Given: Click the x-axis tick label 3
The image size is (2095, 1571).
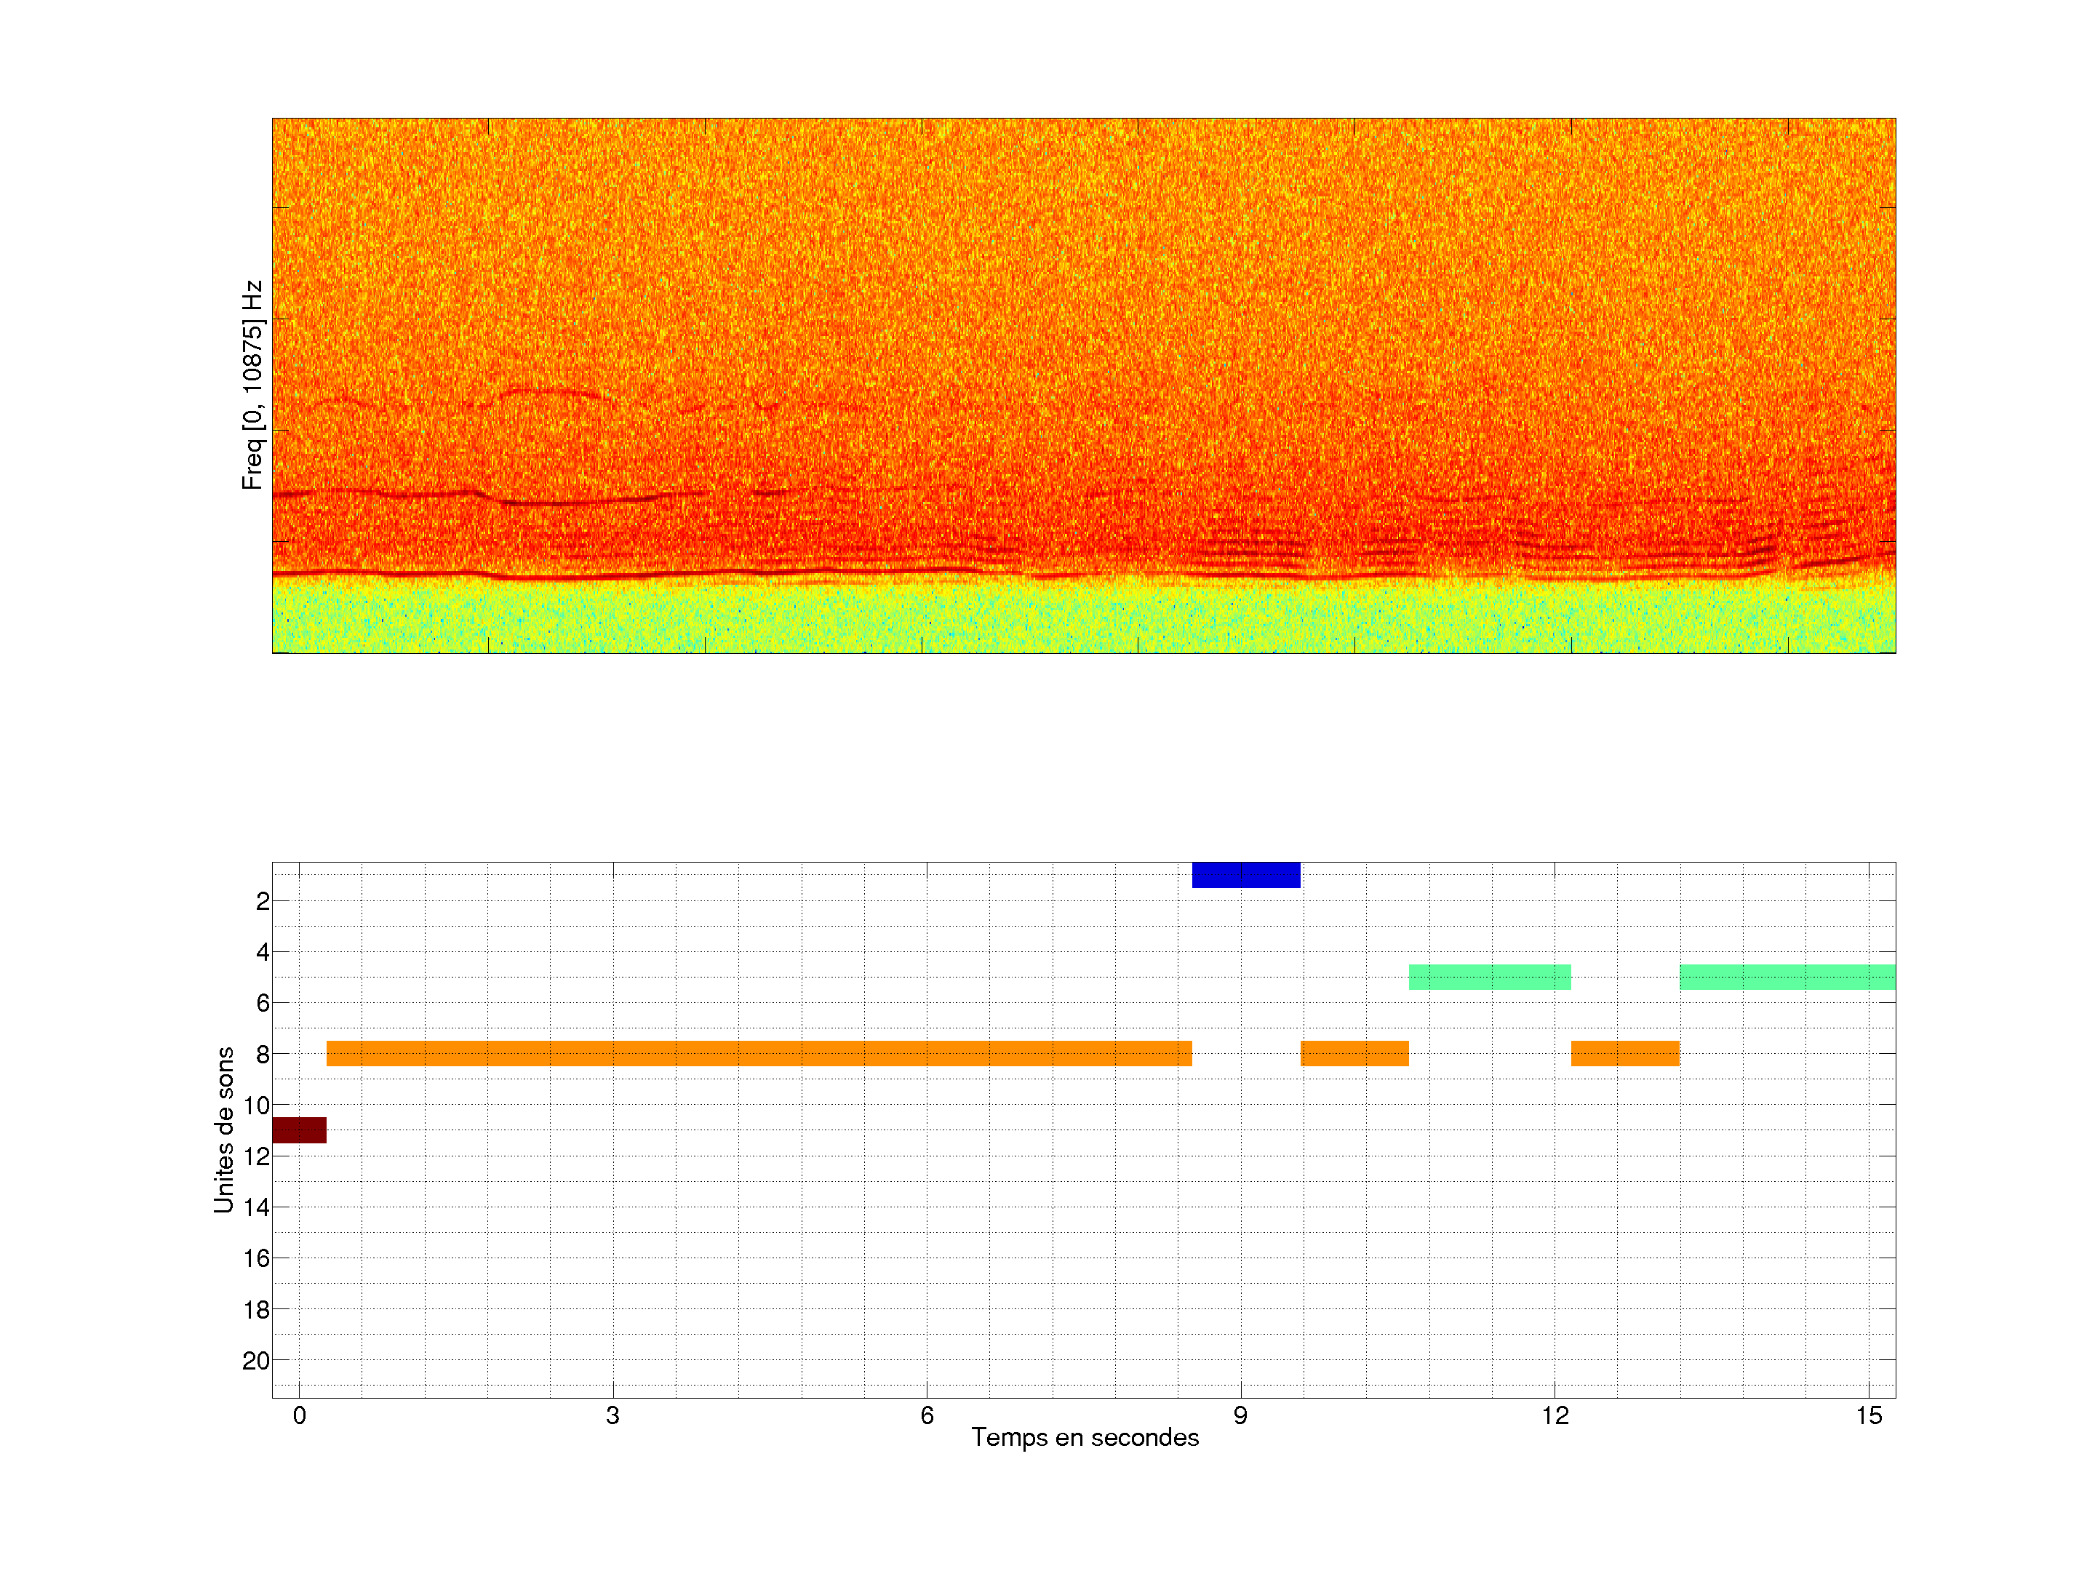Looking at the screenshot, I should tap(612, 1415).
